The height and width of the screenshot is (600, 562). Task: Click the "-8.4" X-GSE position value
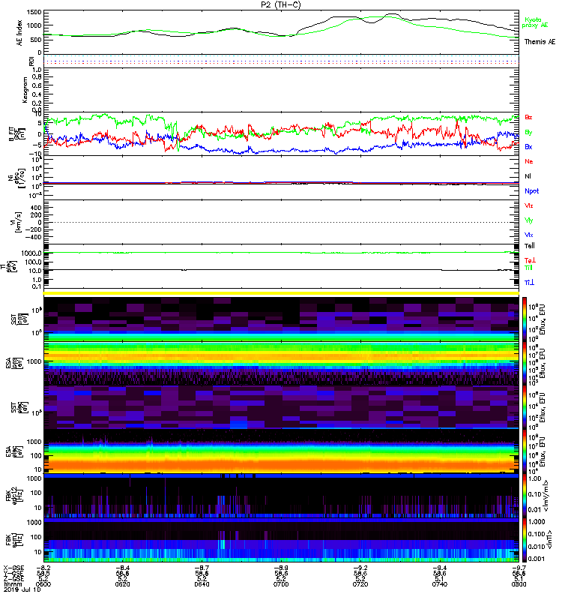coord(122,568)
